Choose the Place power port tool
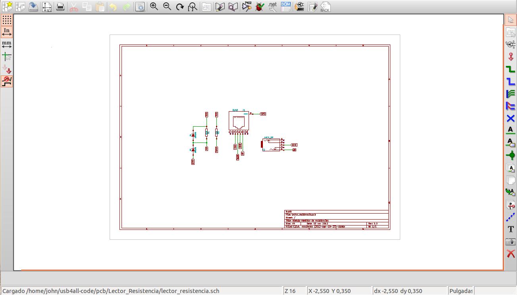 (x=511, y=57)
